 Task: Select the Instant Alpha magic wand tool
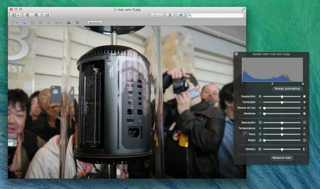(24, 23)
